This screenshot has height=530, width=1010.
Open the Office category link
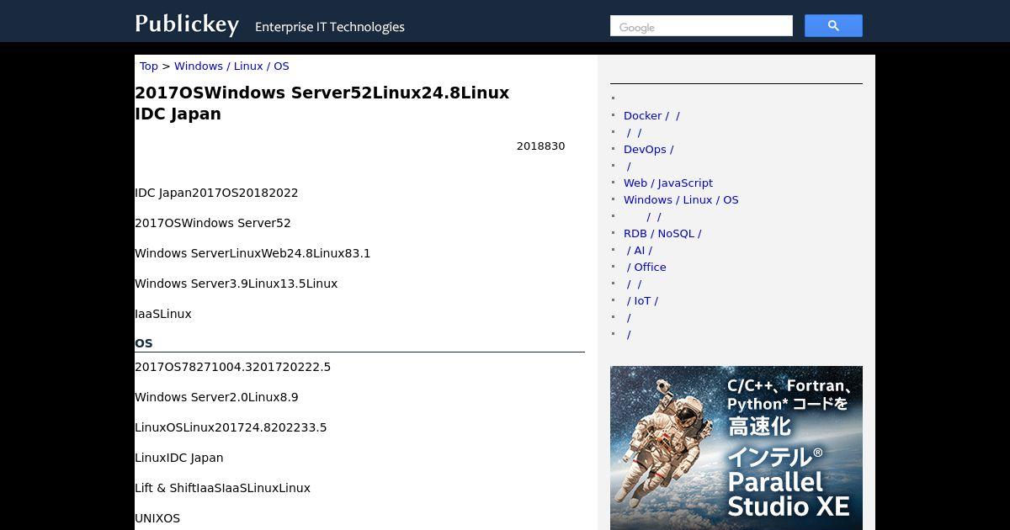click(646, 268)
